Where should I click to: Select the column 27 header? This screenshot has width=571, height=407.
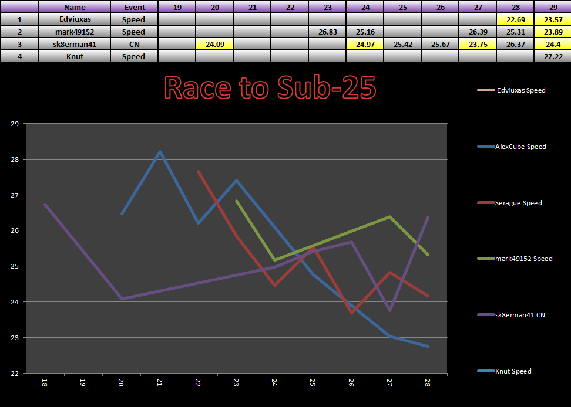click(x=478, y=7)
